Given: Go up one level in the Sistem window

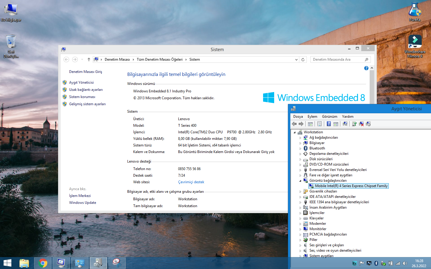Looking at the screenshot, I should tap(89, 59).
